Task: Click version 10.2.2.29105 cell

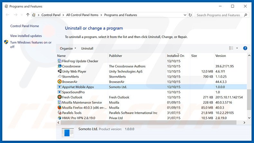Action: 224,113
